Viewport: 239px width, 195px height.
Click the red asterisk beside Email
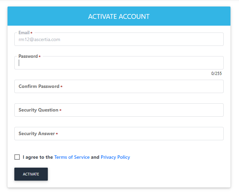pos(31,33)
